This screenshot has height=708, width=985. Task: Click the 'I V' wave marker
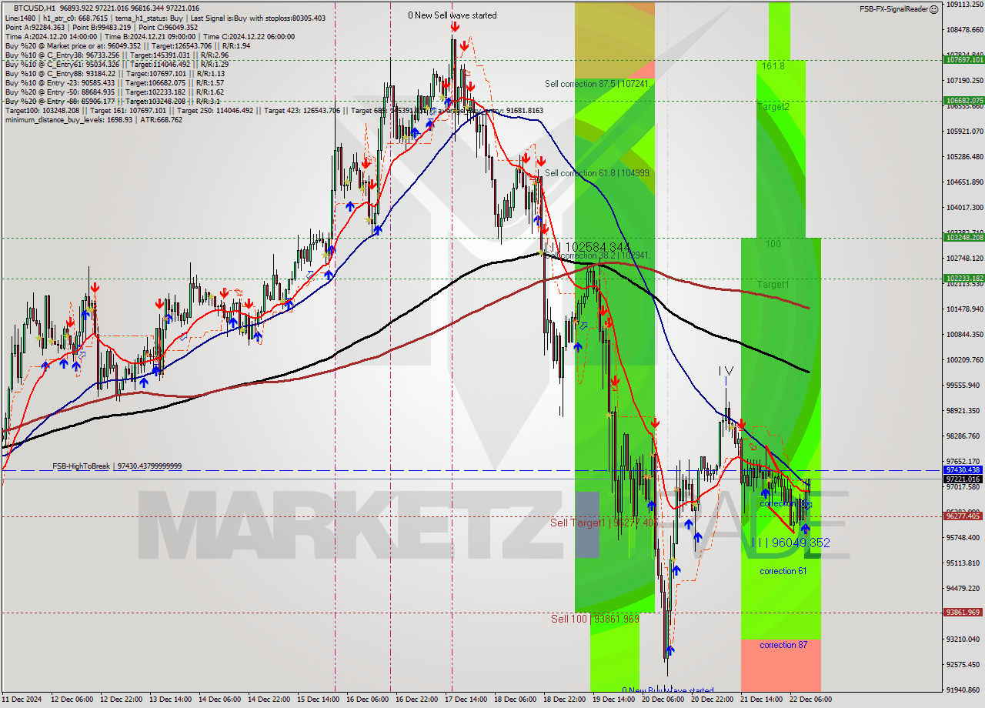(726, 372)
